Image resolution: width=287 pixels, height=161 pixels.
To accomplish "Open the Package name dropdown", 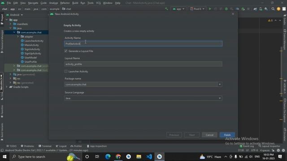I will point(220,85).
